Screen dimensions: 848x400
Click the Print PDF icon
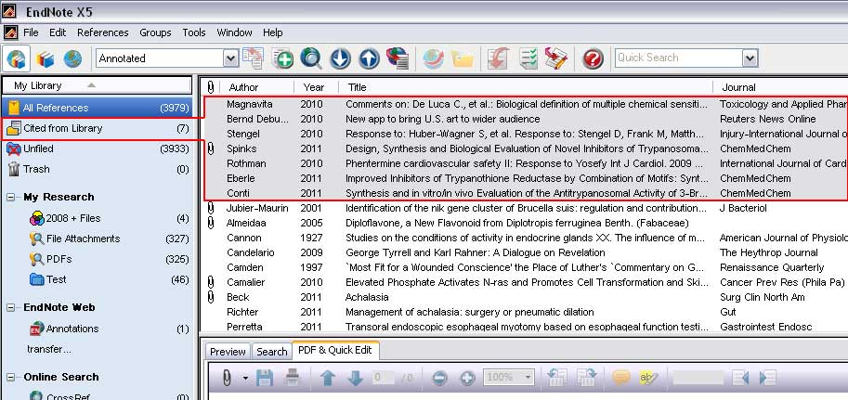click(292, 378)
